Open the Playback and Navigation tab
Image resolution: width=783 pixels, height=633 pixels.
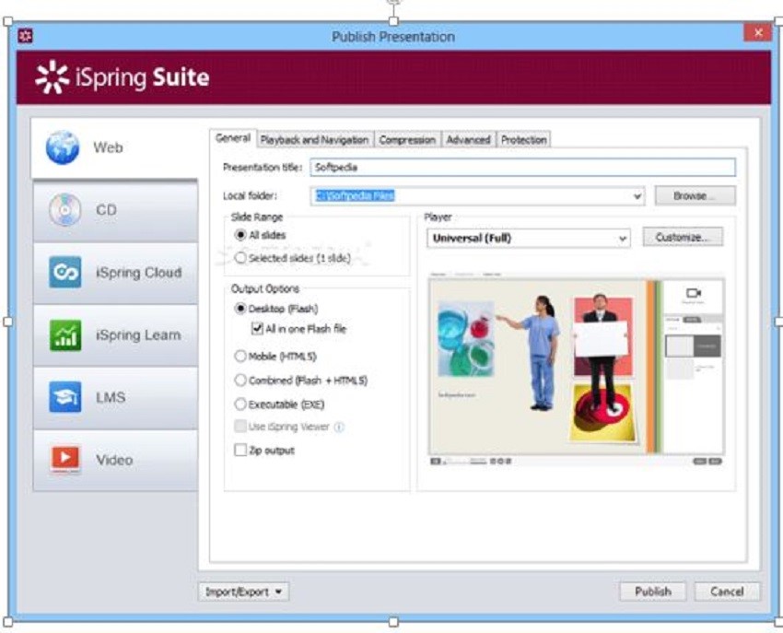pyautogui.click(x=315, y=140)
